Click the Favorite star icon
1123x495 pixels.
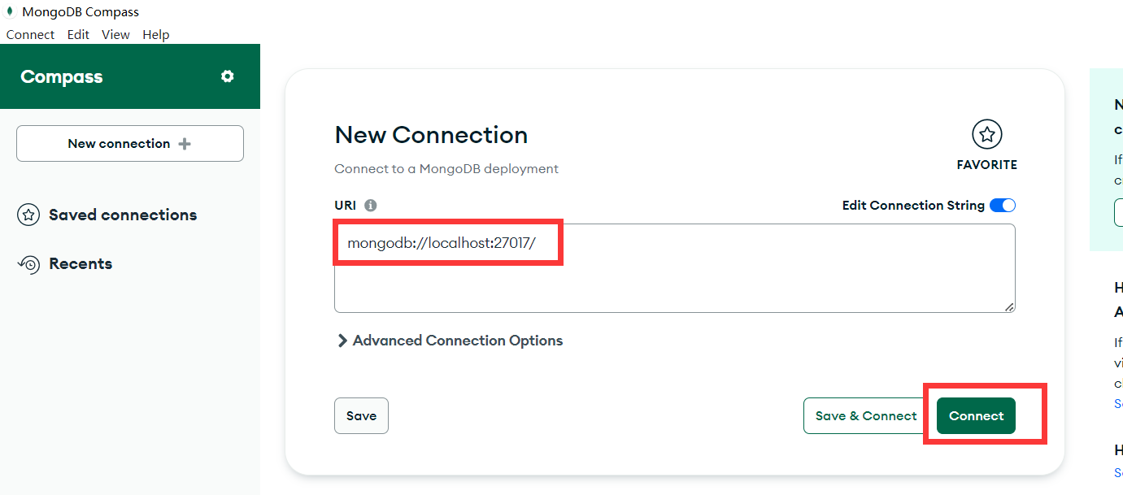pyautogui.click(x=987, y=135)
